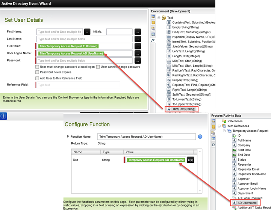Select Requester UserName field in data tree
The height and width of the screenshot is (210, 271).
(x=249, y=174)
